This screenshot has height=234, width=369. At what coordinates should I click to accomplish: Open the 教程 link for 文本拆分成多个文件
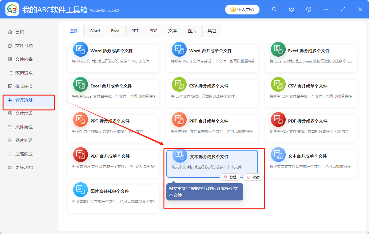click(x=230, y=177)
